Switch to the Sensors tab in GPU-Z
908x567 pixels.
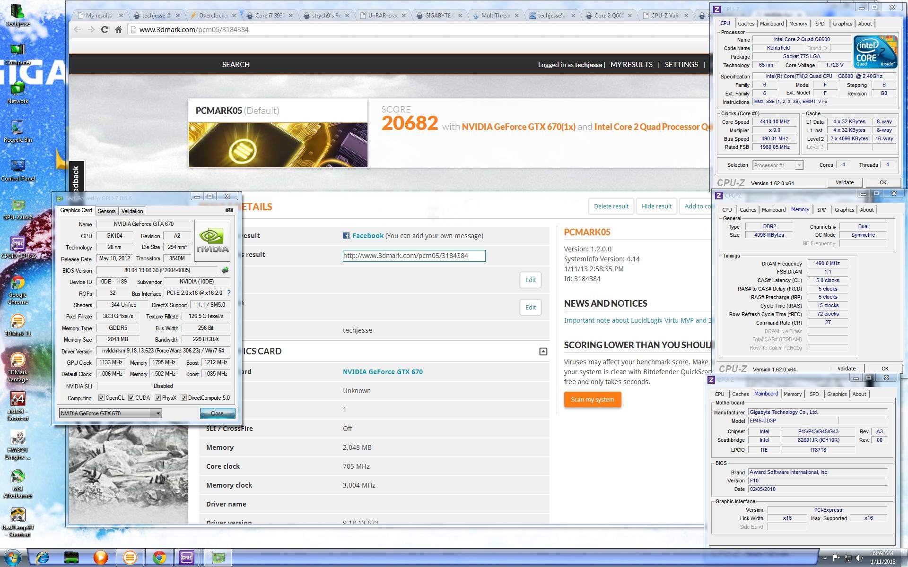(x=106, y=211)
